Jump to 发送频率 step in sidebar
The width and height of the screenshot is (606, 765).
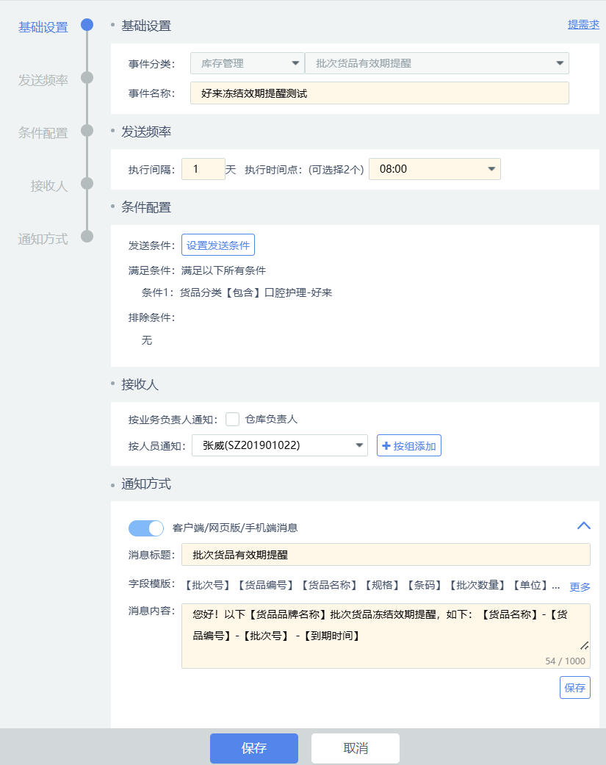[43, 80]
